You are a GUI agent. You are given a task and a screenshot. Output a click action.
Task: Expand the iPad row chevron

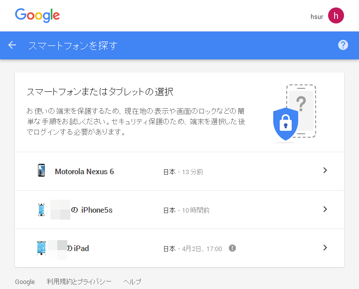[x=325, y=248]
